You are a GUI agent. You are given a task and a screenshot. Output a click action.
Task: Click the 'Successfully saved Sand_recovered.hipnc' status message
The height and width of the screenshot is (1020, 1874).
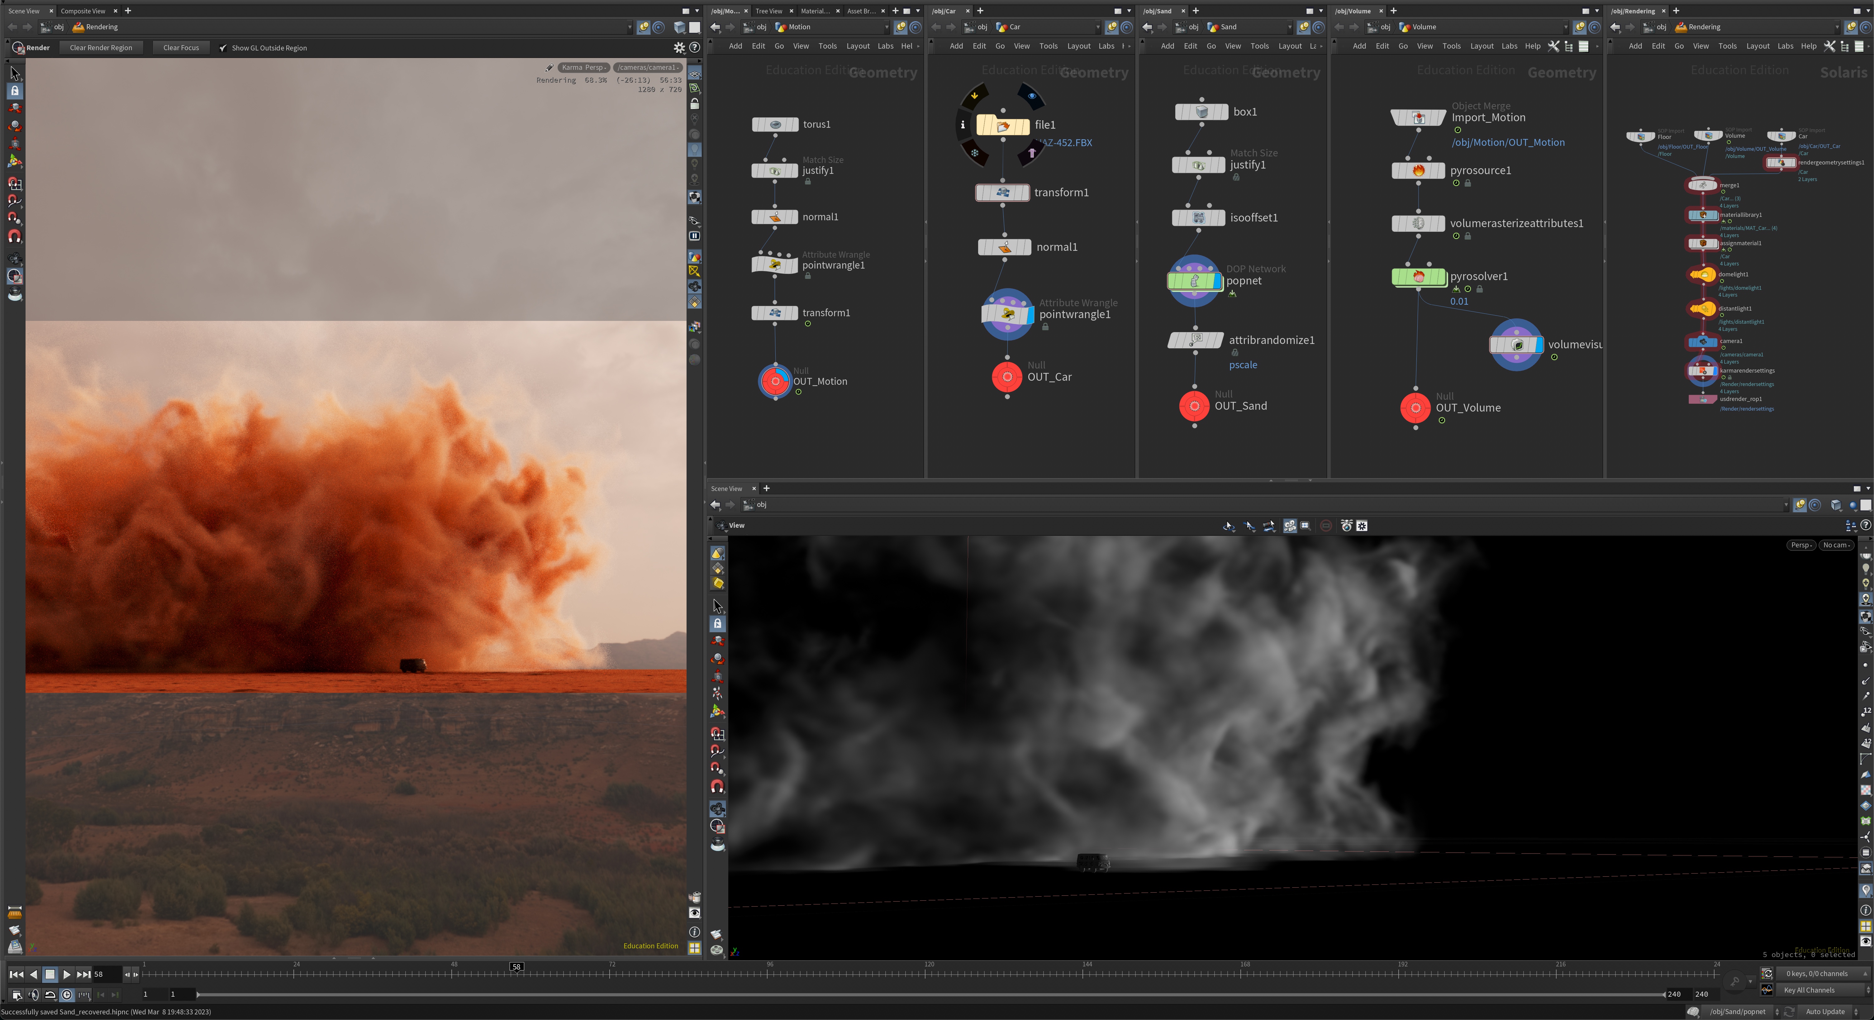(107, 1012)
